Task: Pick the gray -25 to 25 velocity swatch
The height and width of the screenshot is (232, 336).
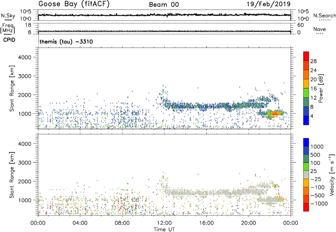Action: [306, 175]
